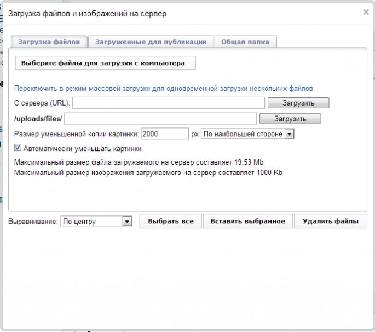The height and width of the screenshot is (332, 375).
Task: Open the 'Выравнивание' dropdown showing 'По центру'
Action: [96, 222]
